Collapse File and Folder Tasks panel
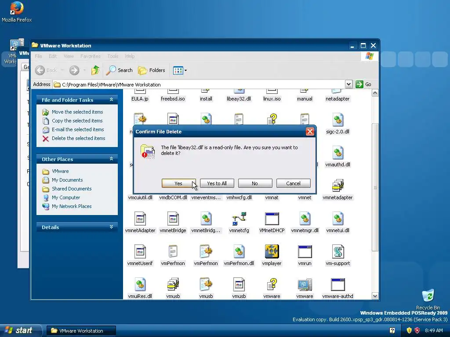Screen dimensions: 450x337 click(111, 100)
